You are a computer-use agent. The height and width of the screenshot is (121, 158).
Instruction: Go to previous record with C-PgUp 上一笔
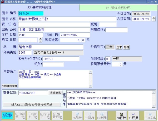pyautogui.click(x=33, y=115)
